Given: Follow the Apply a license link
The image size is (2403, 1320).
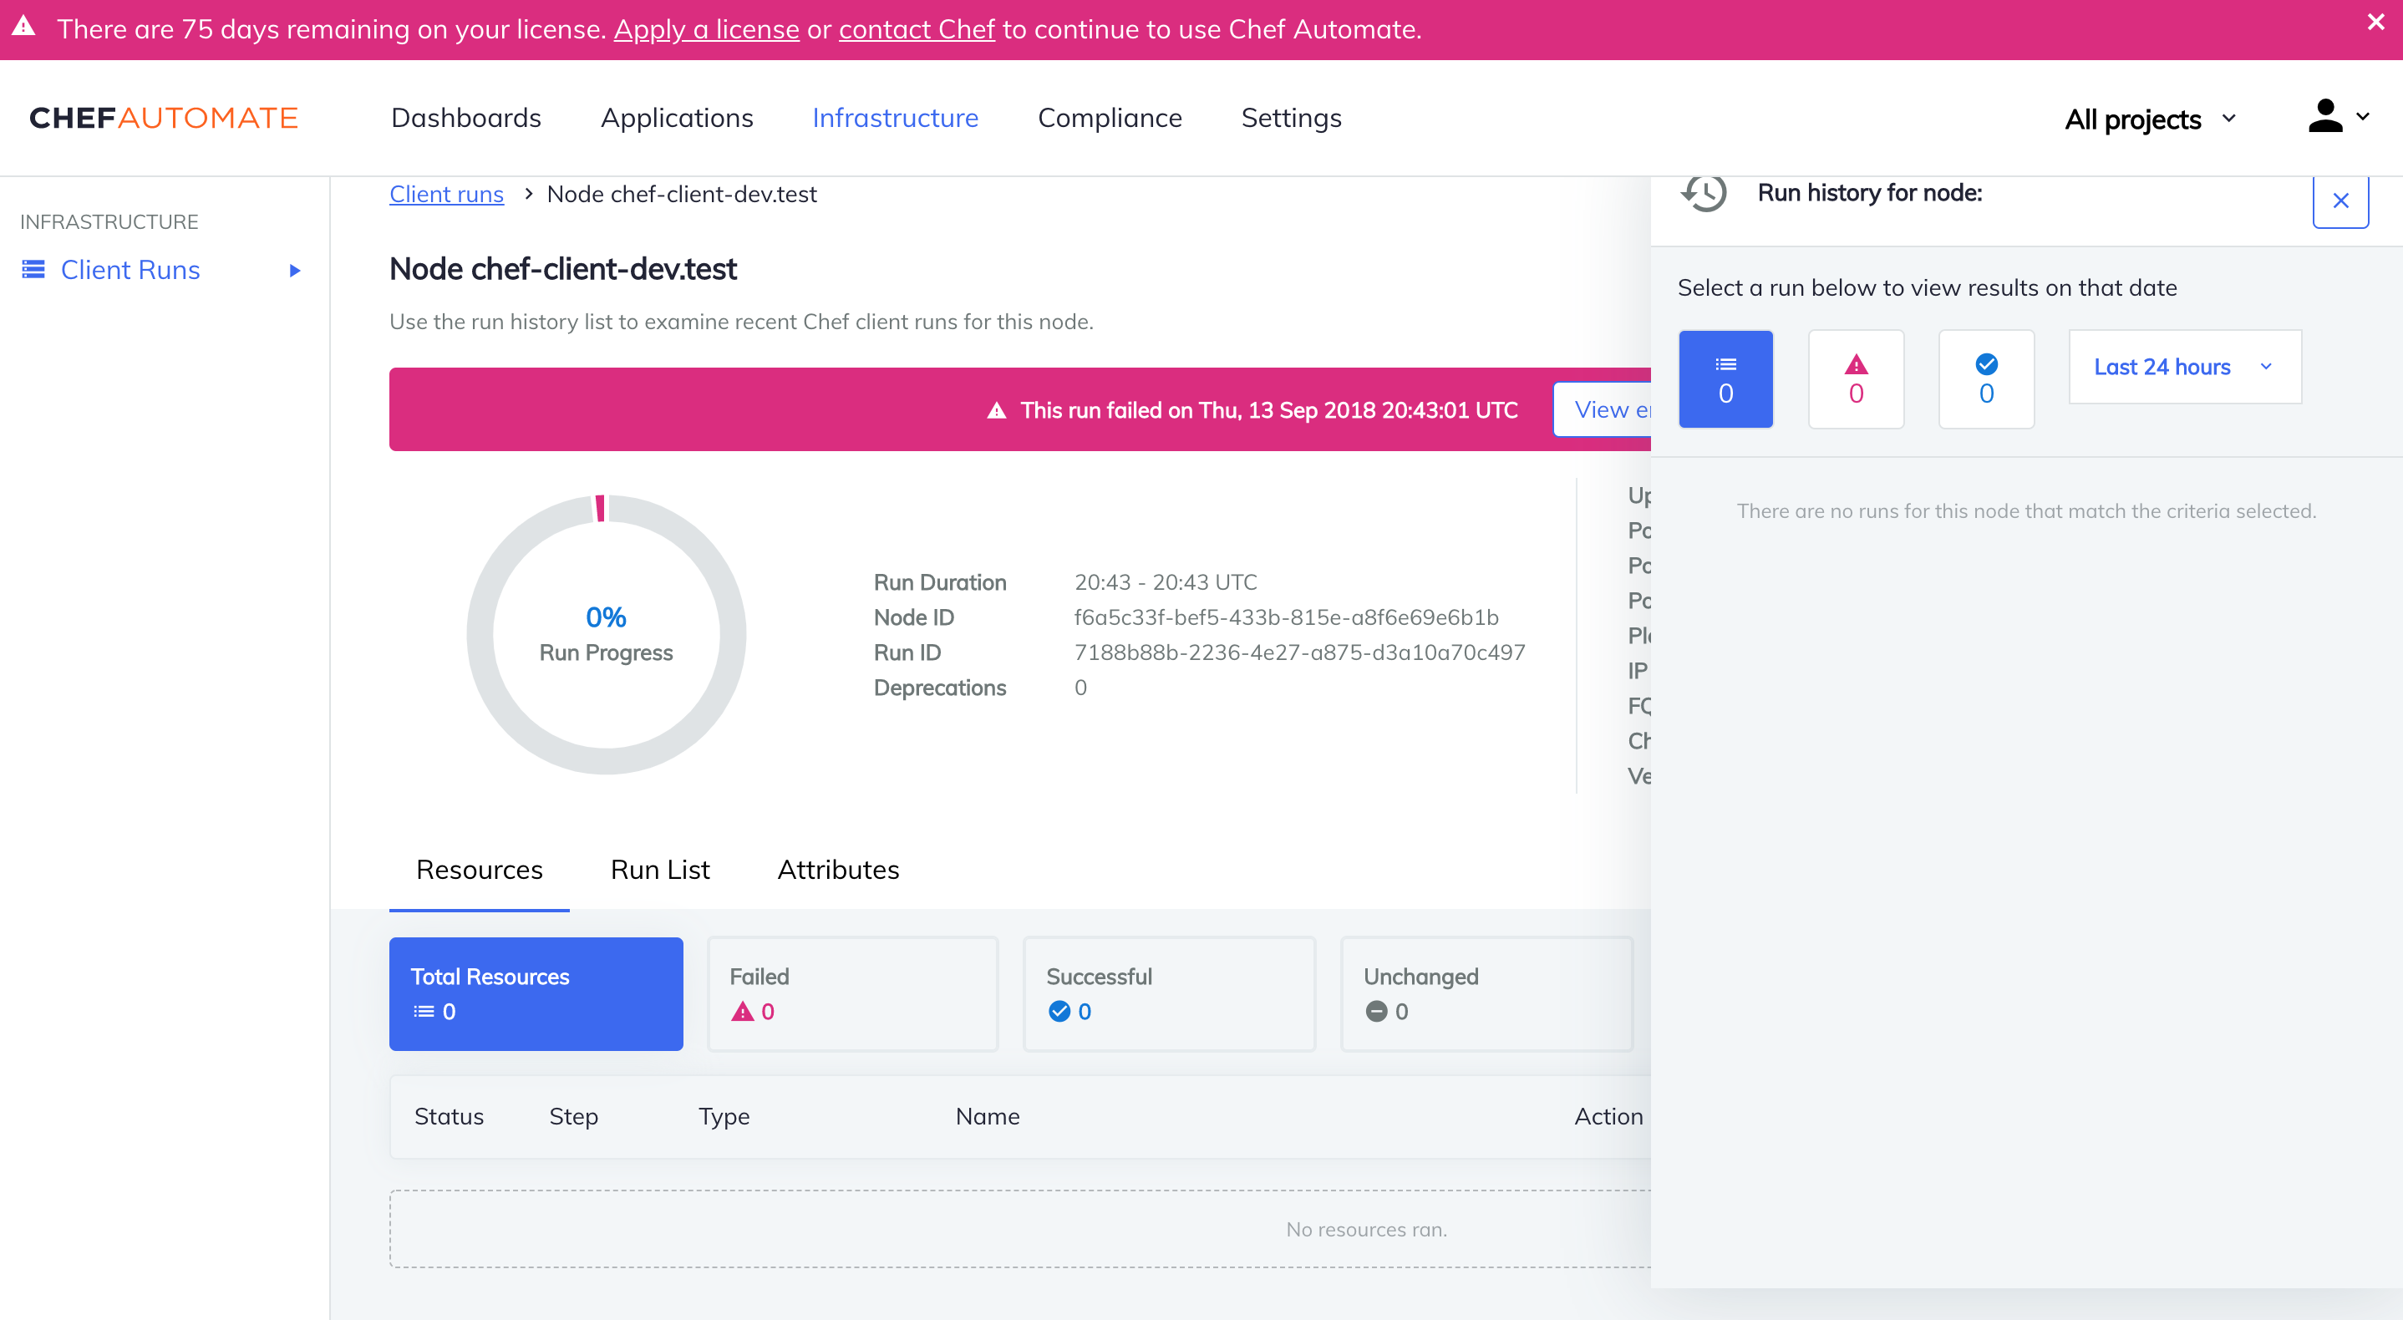Looking at the screenshot, I should [x=706, y=29].
